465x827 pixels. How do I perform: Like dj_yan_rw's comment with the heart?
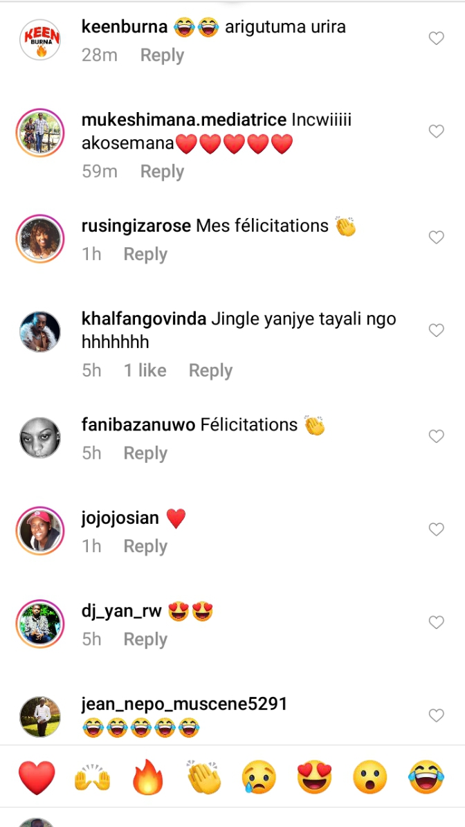pyautogui.click(x=436, y=623)
